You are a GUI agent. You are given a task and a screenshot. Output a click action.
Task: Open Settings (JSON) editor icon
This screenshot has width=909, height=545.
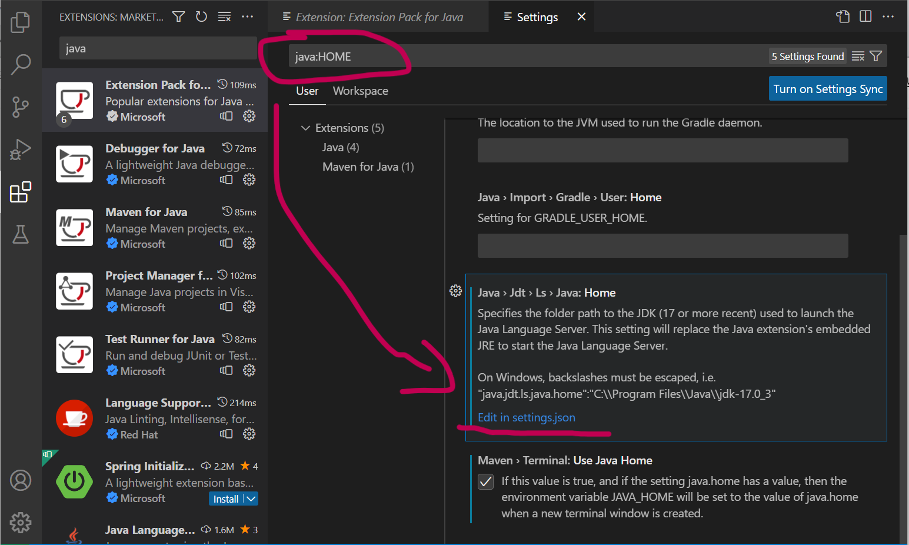tap(843, 16)
